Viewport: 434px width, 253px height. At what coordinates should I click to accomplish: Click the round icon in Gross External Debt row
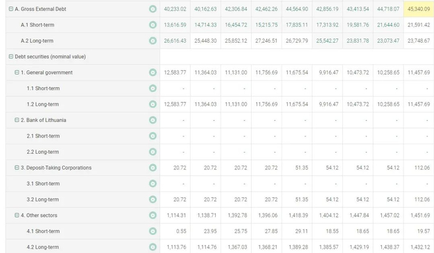click(x=153, y=9)
